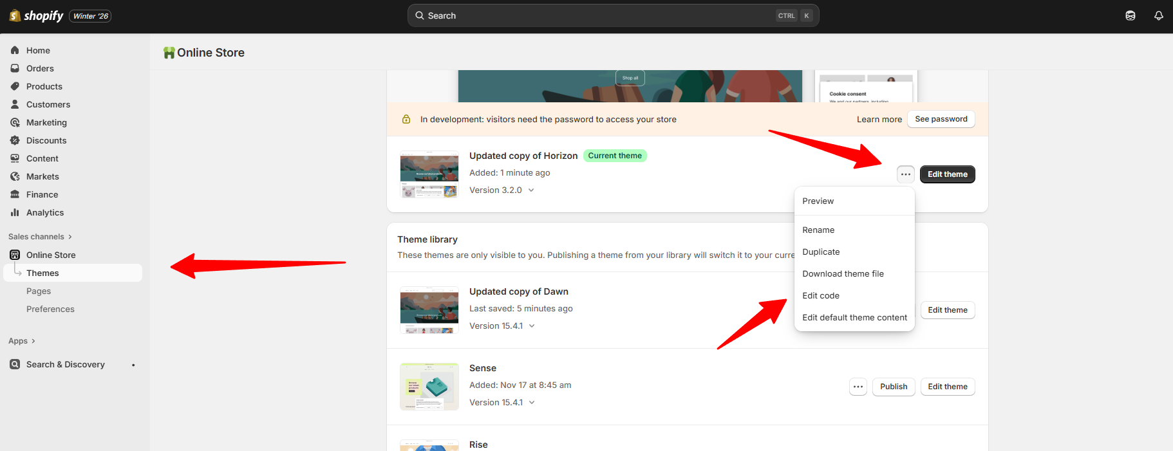Screen dimensions: 1173x451
Task: Expand the Dawn theme Version 15.4.1 dropdown
Action: 532,326
